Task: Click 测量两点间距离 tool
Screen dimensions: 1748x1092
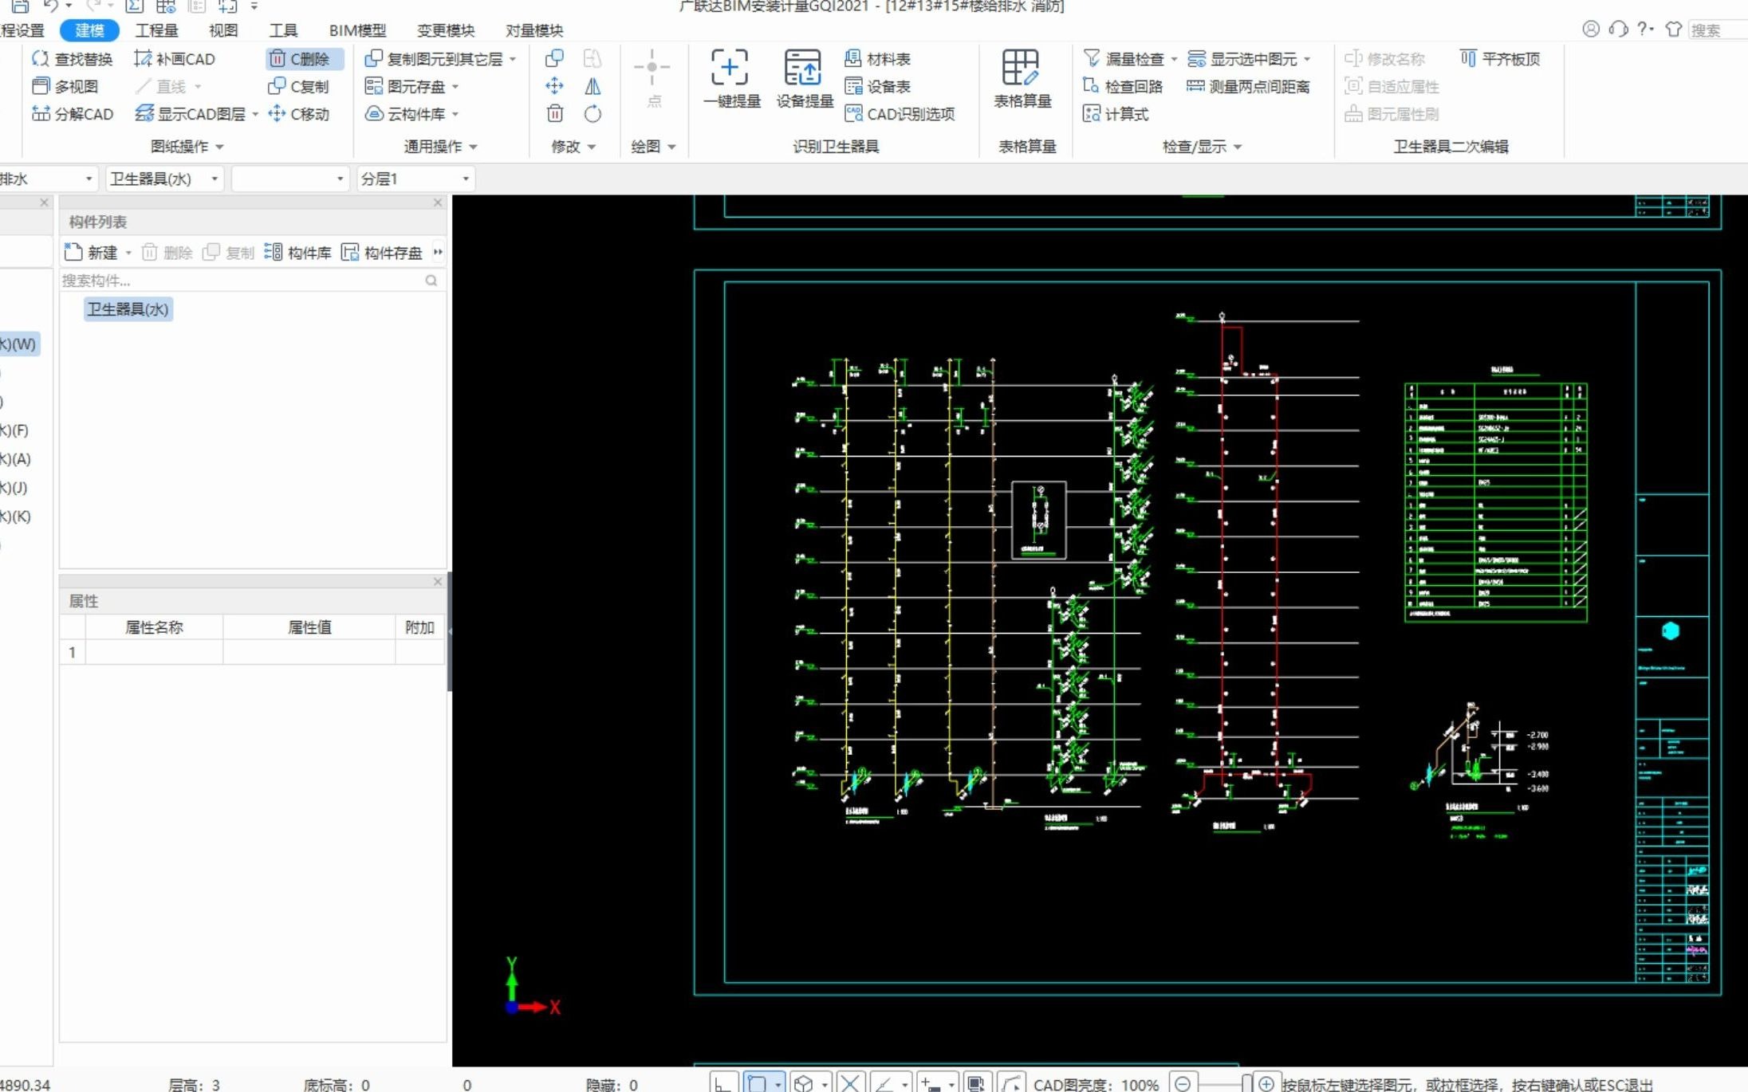Action: click(1249, 87)
